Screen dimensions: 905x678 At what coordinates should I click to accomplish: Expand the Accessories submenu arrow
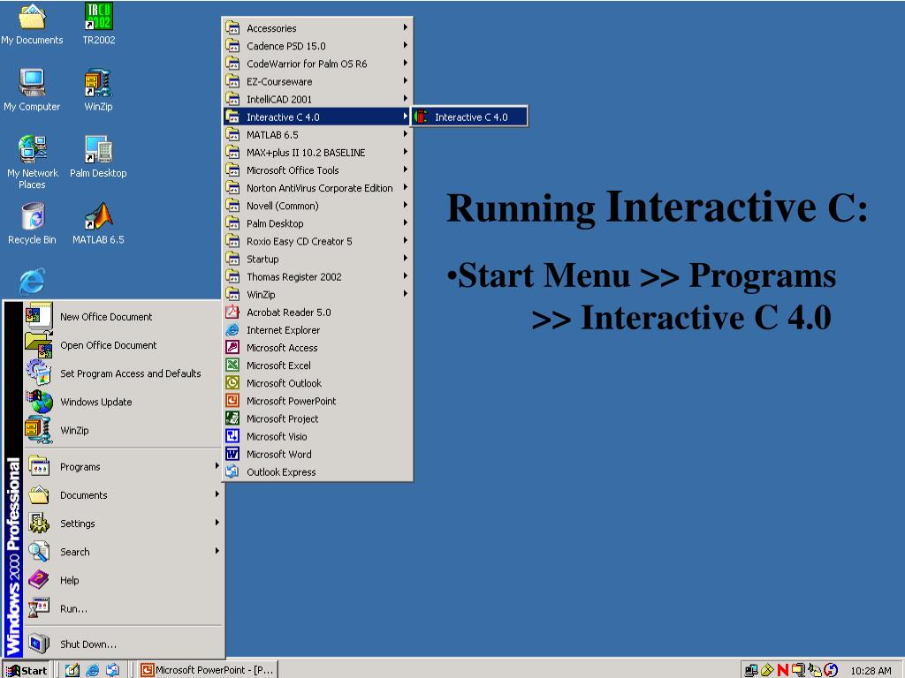[405, 27]
